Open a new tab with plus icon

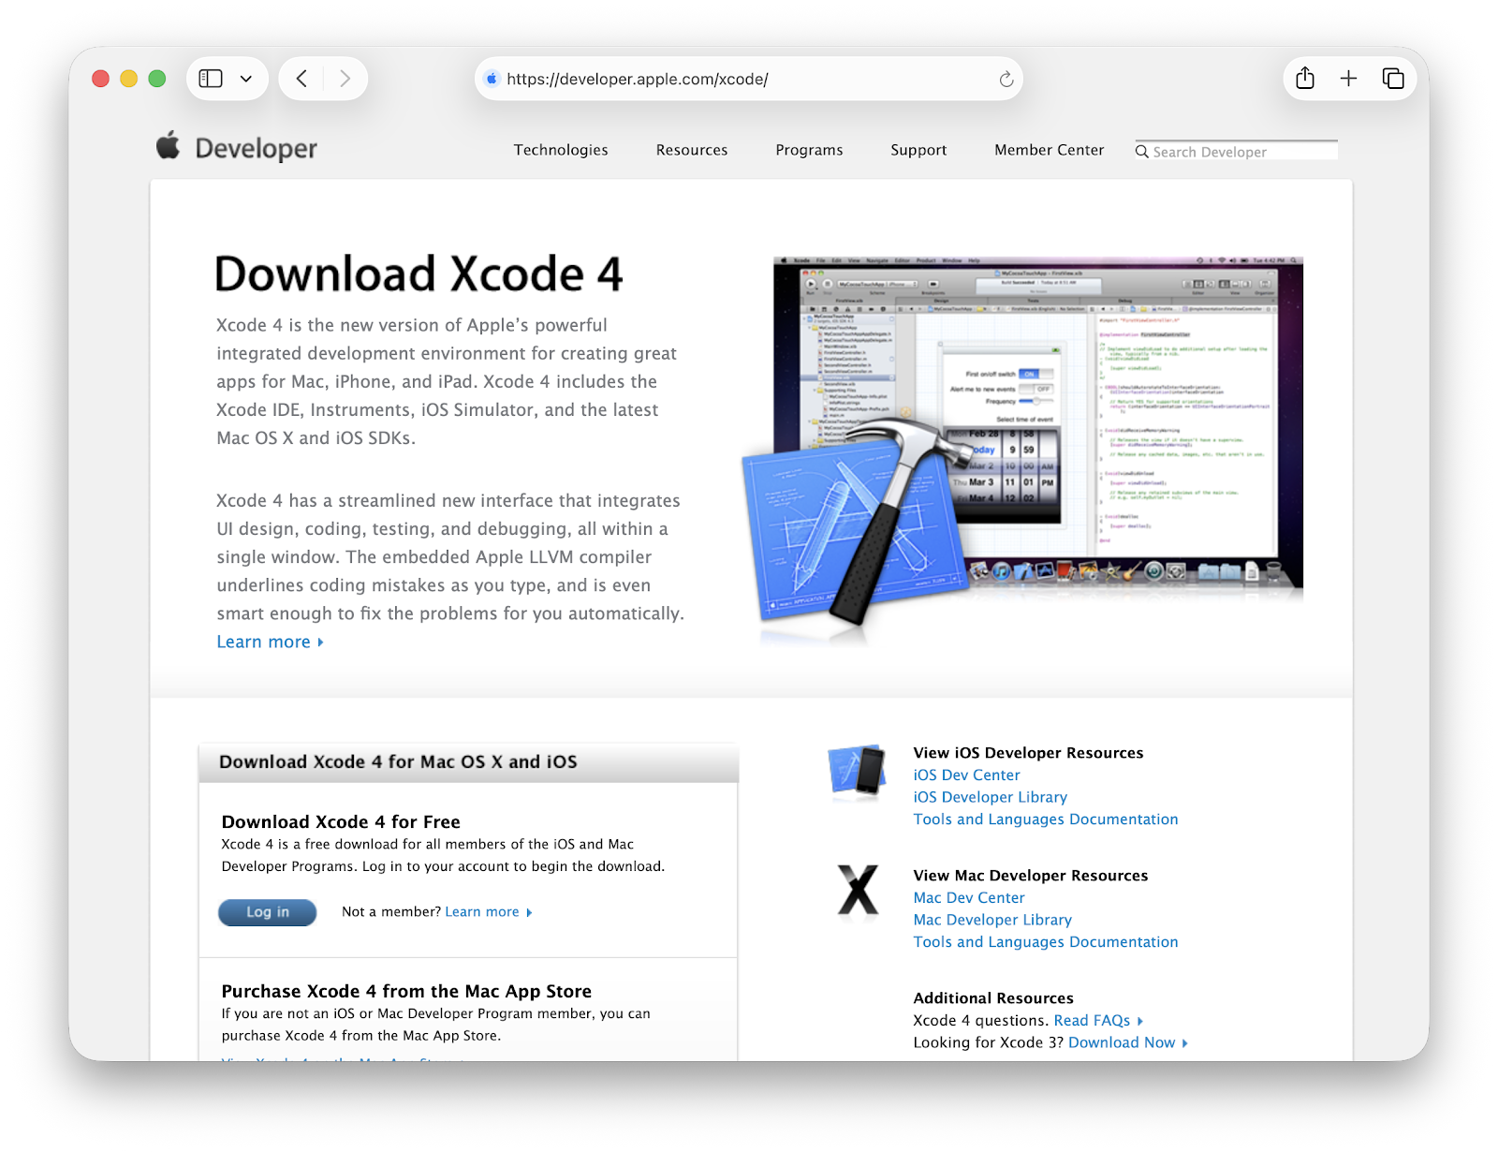pyautogui.click(x=1348, y=79)
